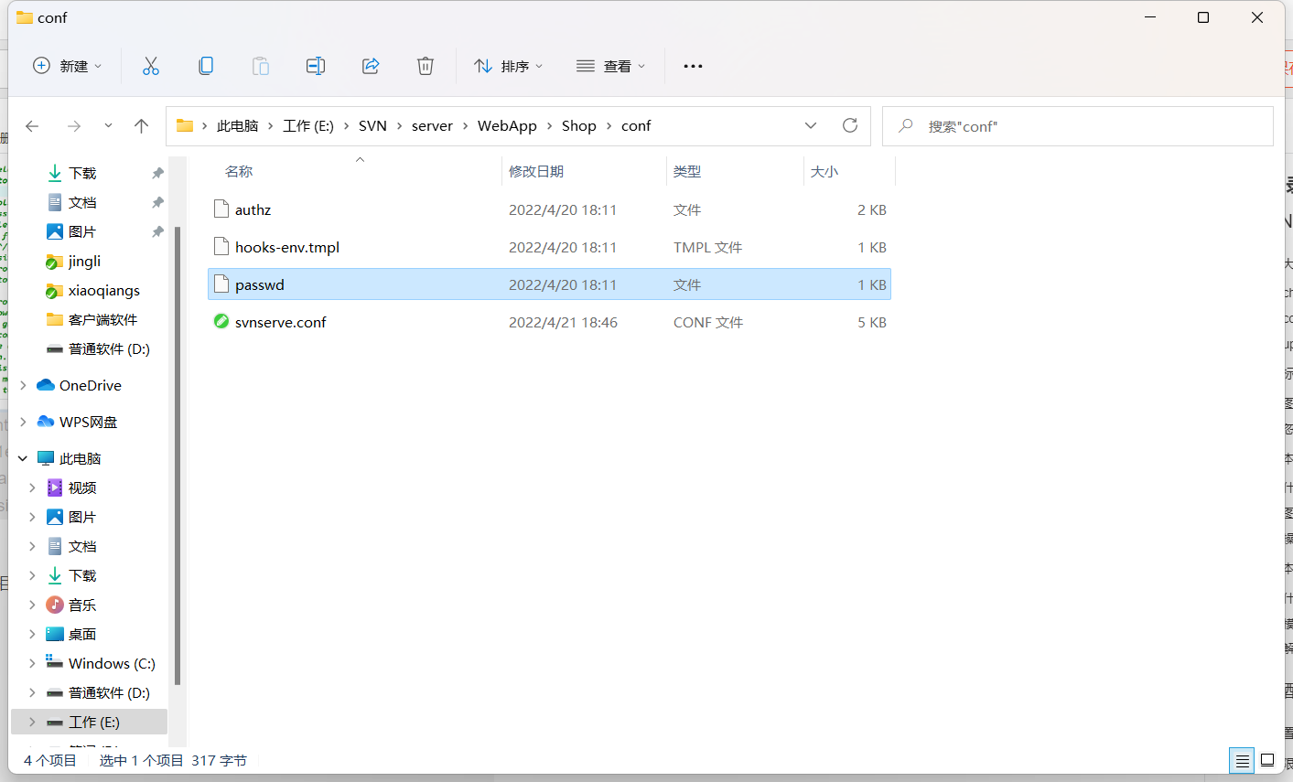Click the pin icon next to 文档
1293x782 pixels.
[157, 202]
